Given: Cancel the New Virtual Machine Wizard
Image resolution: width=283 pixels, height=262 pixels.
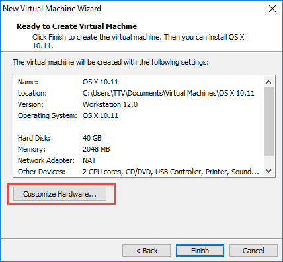Looking at the screenshot, I should (x=253, y=251).
